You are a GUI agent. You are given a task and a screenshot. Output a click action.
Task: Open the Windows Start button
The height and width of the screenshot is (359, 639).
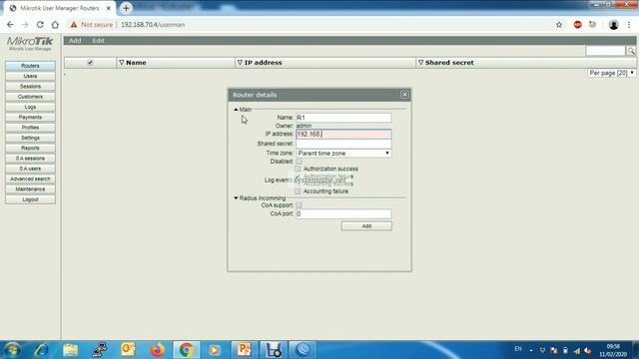(x=12, y=350)
